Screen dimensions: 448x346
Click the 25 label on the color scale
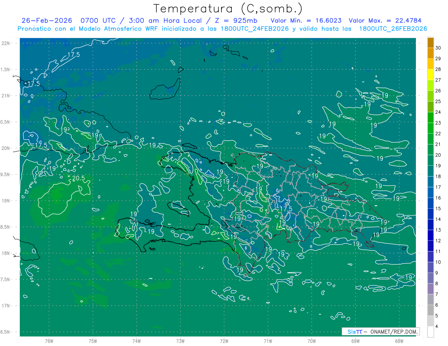[438, 101]
